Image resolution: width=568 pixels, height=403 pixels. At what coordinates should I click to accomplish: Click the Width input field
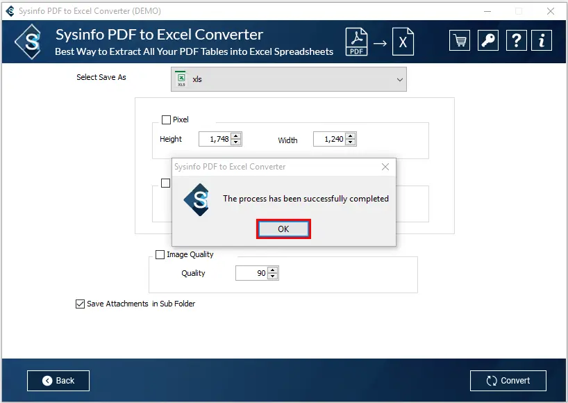click(330, 139)
